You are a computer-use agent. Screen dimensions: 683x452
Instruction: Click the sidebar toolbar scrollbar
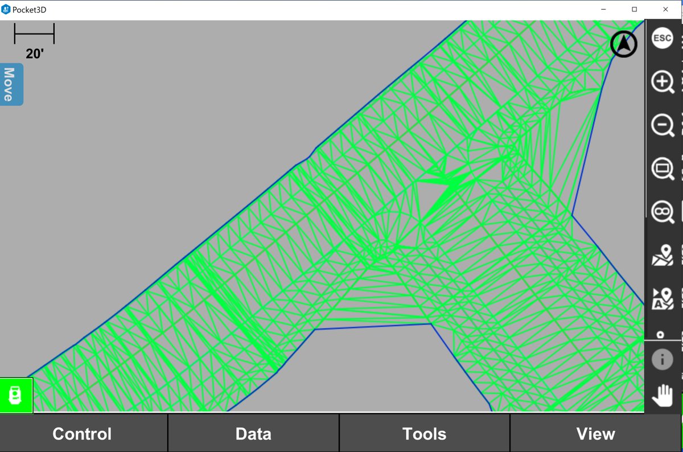point(645,120)
